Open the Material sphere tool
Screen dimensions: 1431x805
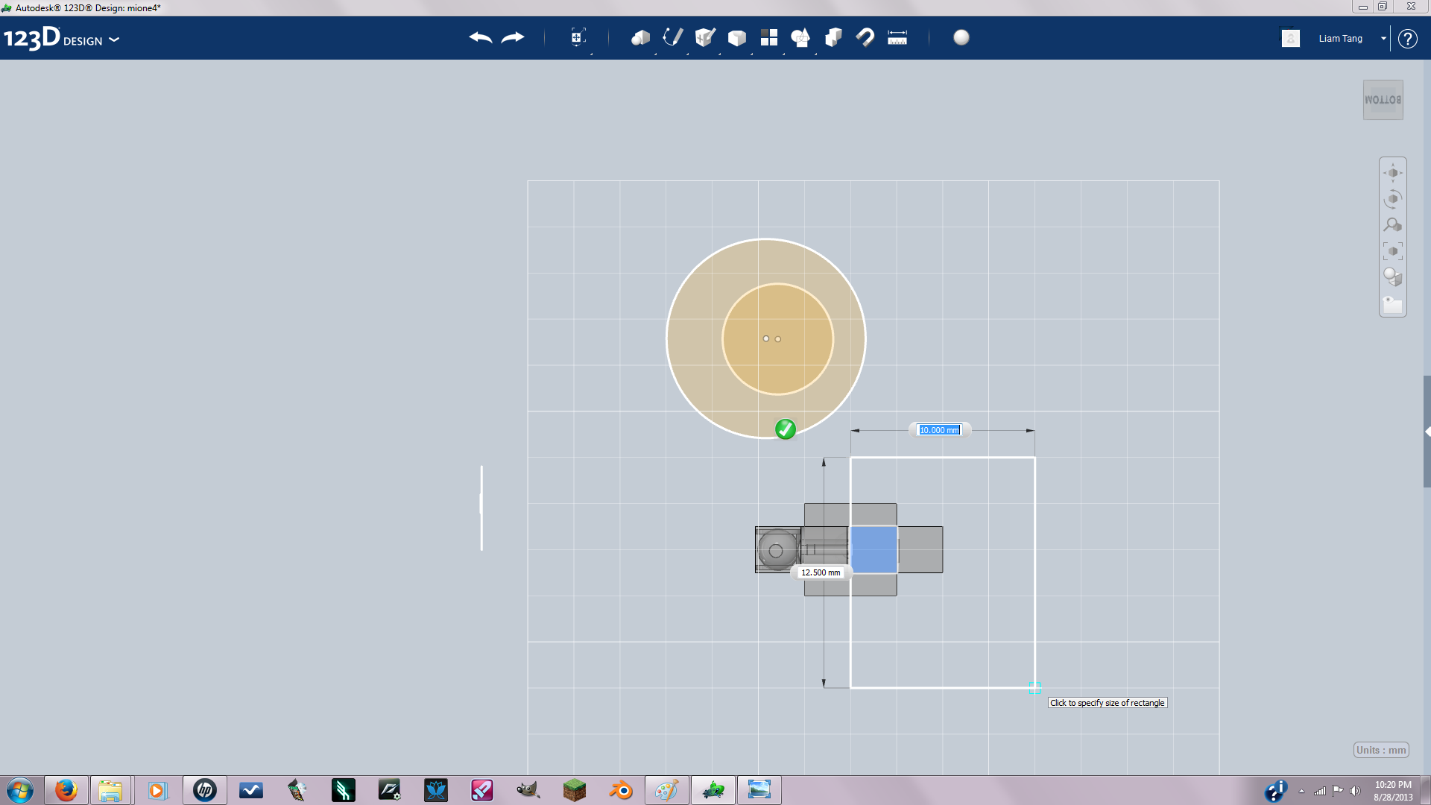tap(961, 37)
